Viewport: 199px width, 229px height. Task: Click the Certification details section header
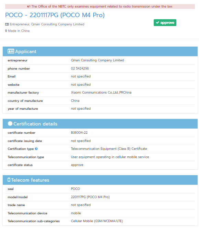click(100, 124)
